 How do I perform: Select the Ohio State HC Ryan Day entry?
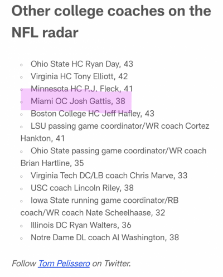coord(82,64)
